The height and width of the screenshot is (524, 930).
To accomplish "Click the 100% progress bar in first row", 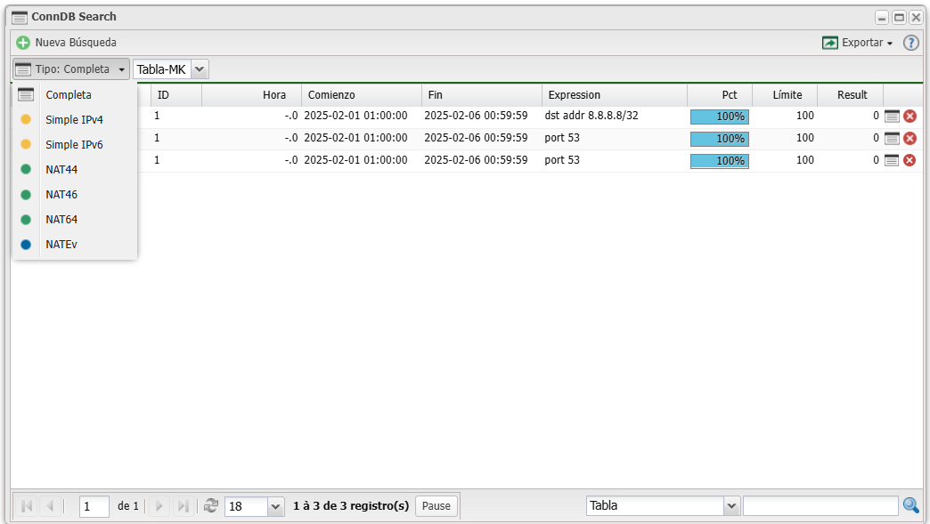I will click(719, 117).
